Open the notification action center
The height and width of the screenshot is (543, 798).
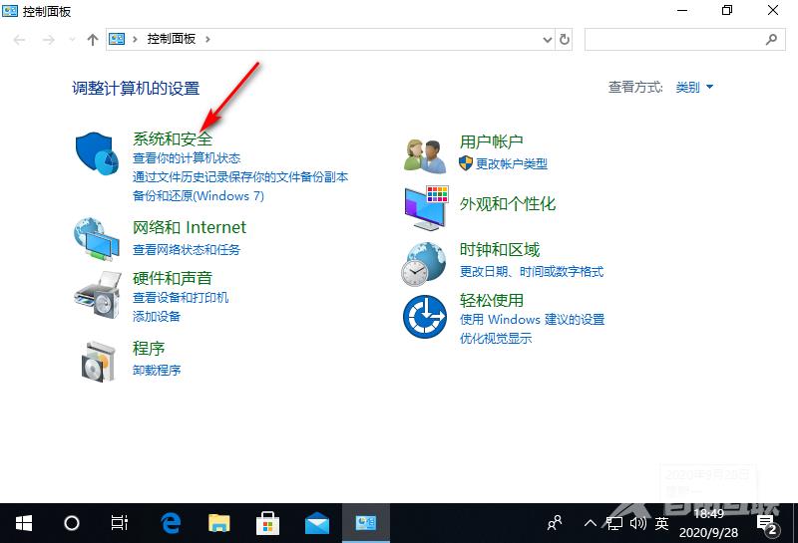pyautogui.click(x=767, y=524)
